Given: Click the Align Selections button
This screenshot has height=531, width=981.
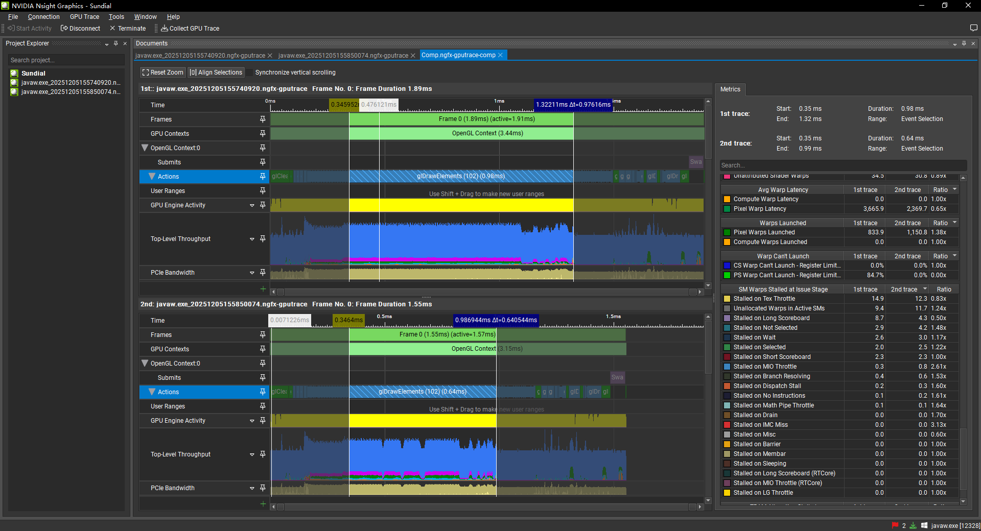Looking at the screenshot, I should pos(216,73).
